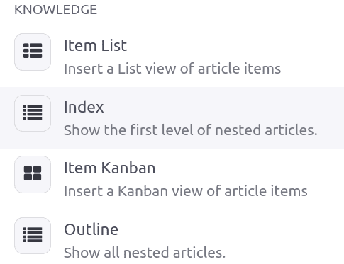This screenshot has width=344, height=264.
Task: Select the Item List command title
Action: pos(96,45)
